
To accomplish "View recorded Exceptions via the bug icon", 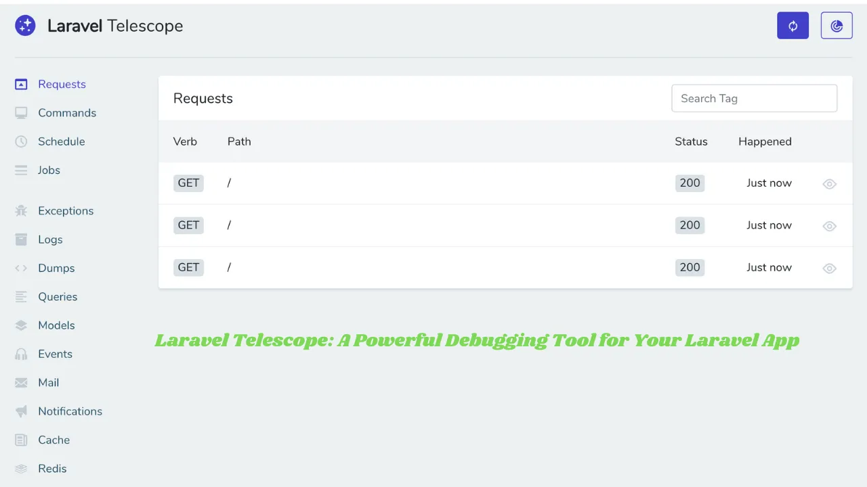I will click(20, 210).
